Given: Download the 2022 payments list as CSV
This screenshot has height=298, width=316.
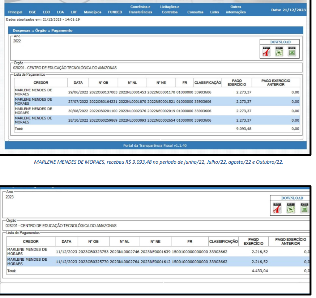Looking at the screenshot, I should point(292,51).
